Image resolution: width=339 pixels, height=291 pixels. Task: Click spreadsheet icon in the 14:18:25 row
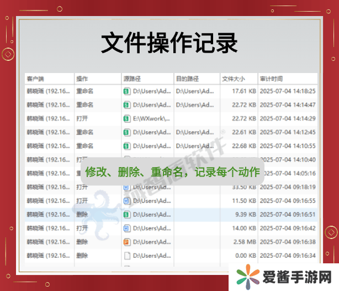[126, 91]
